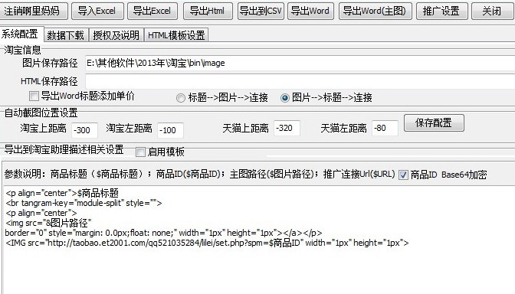Viewport: 515px width, 294px height.
Task: Open the 授权及说明 tab
Action: (116, 35)
